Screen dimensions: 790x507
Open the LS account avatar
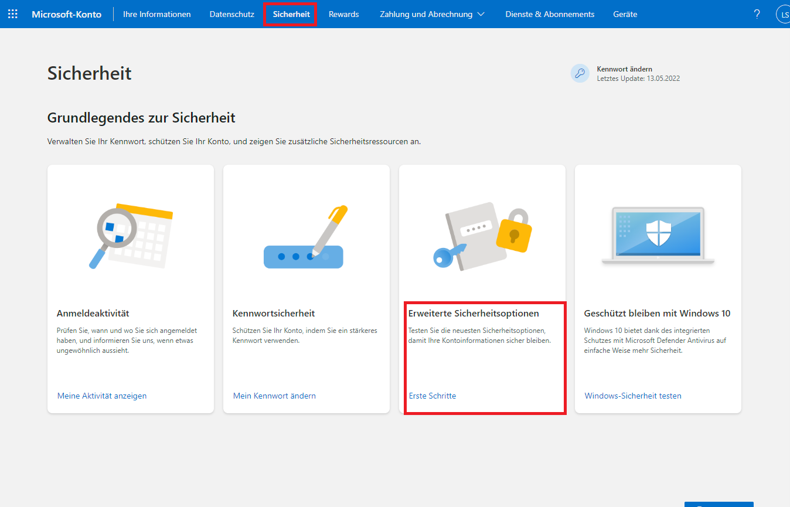[x=784, y=14]
